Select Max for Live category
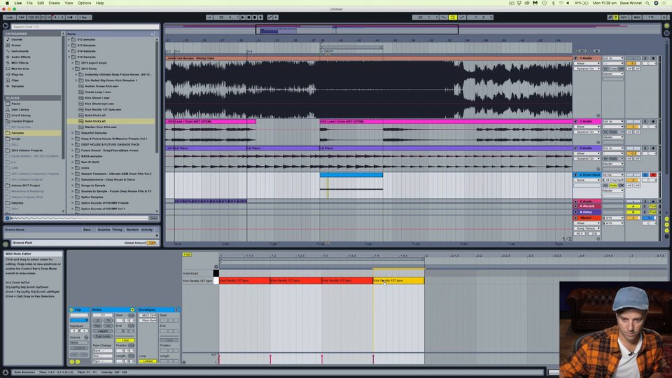Image resolution: width=672 pixels, height=378 pixels. (20, 69)
